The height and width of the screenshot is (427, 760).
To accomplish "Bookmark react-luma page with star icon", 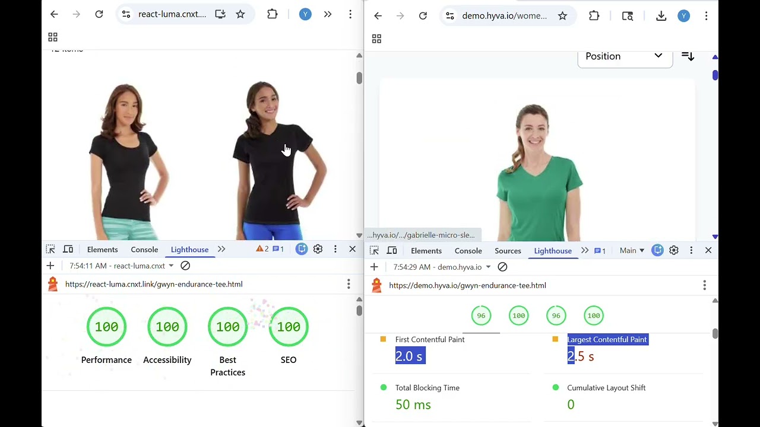I will point(240,14).
